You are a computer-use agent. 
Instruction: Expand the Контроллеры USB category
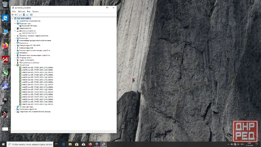15,48
